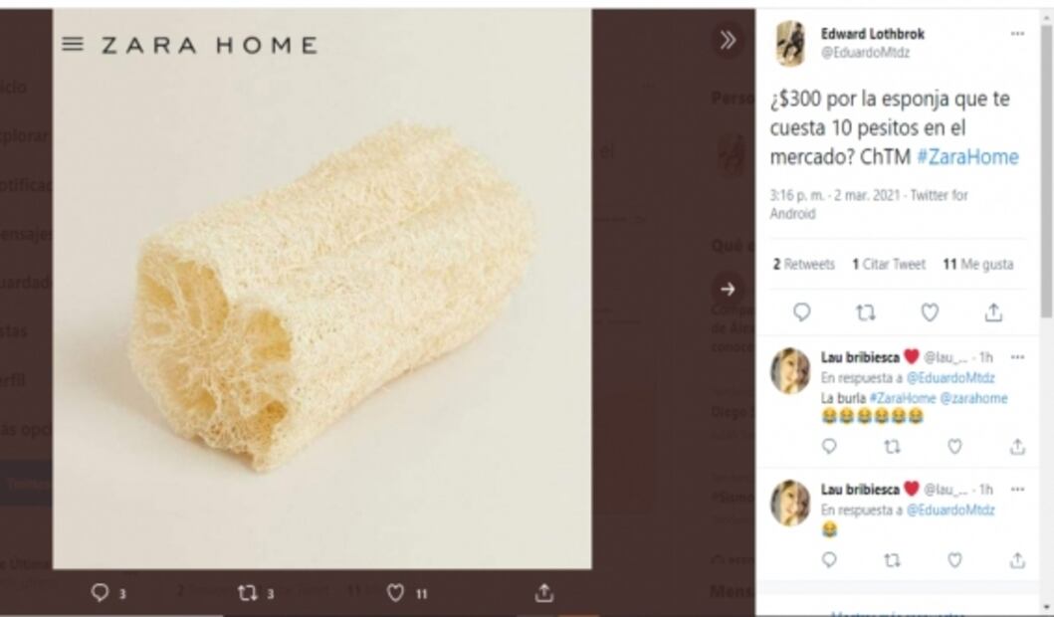Viewport: 1054px width, 617px height.
Task: Open more options on Lau's first reply
Action: point(1017,357)
